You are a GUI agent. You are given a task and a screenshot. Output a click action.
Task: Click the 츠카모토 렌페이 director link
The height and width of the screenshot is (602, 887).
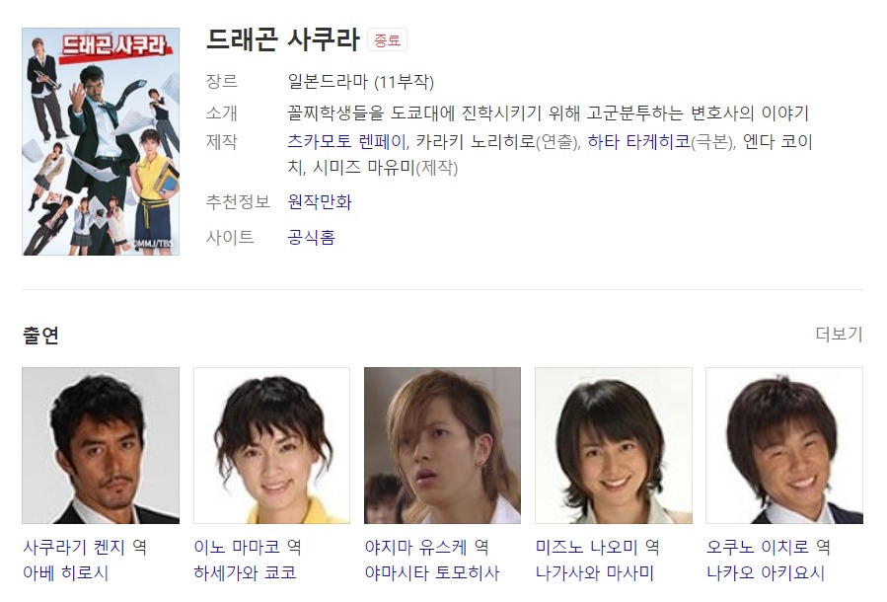[x=346, y=141]
